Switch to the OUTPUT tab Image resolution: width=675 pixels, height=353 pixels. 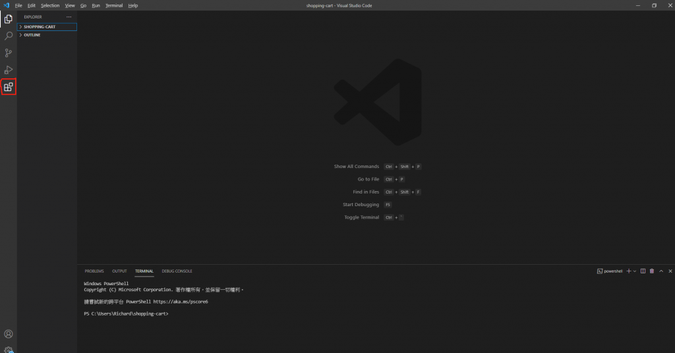[x=119, y=271]
